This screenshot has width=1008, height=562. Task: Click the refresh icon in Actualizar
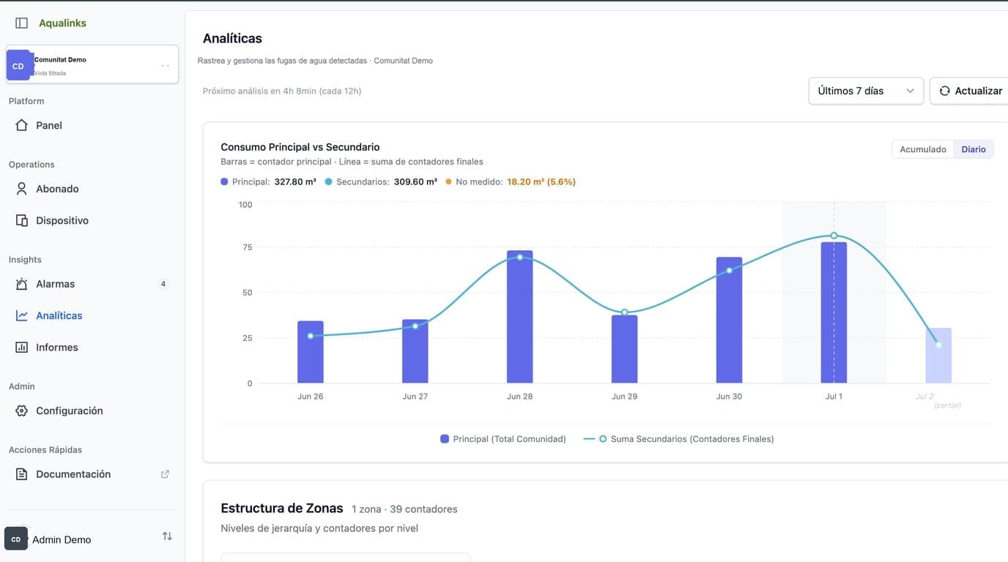pos(944,91)
